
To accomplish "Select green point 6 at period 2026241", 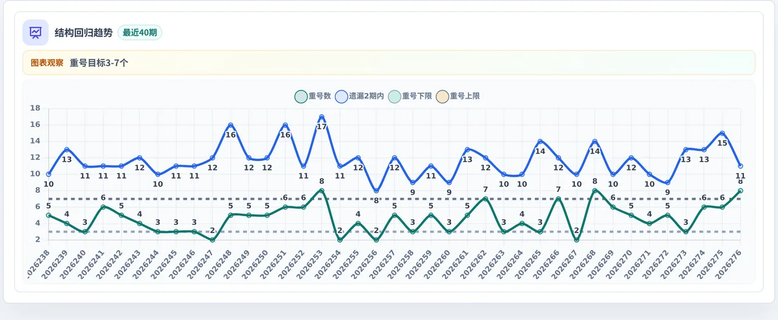I will [103, 207].
